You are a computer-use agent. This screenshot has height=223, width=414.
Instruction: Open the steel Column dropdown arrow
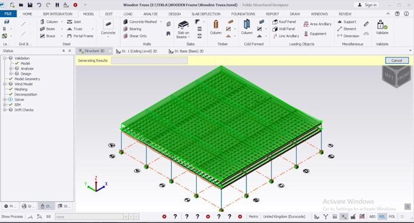(x=61, y=22)
